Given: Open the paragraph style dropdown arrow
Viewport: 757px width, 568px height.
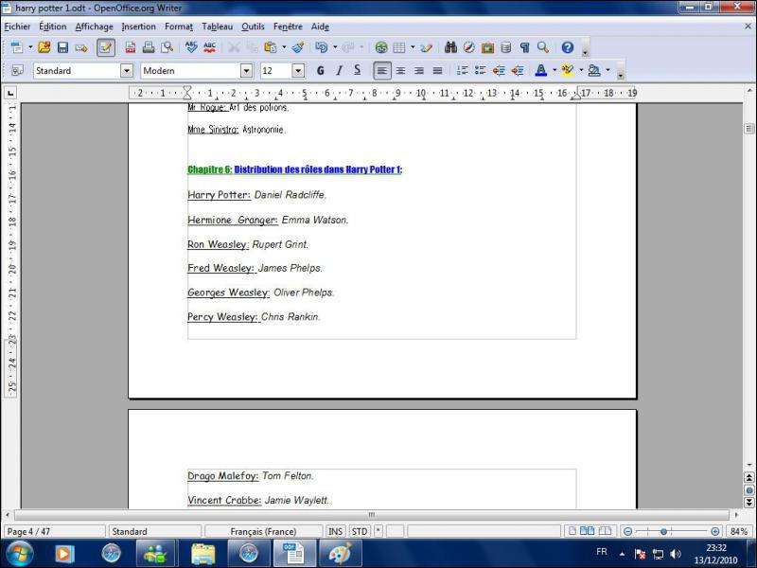Looking at the screenshot, I should tap(127, 70).
